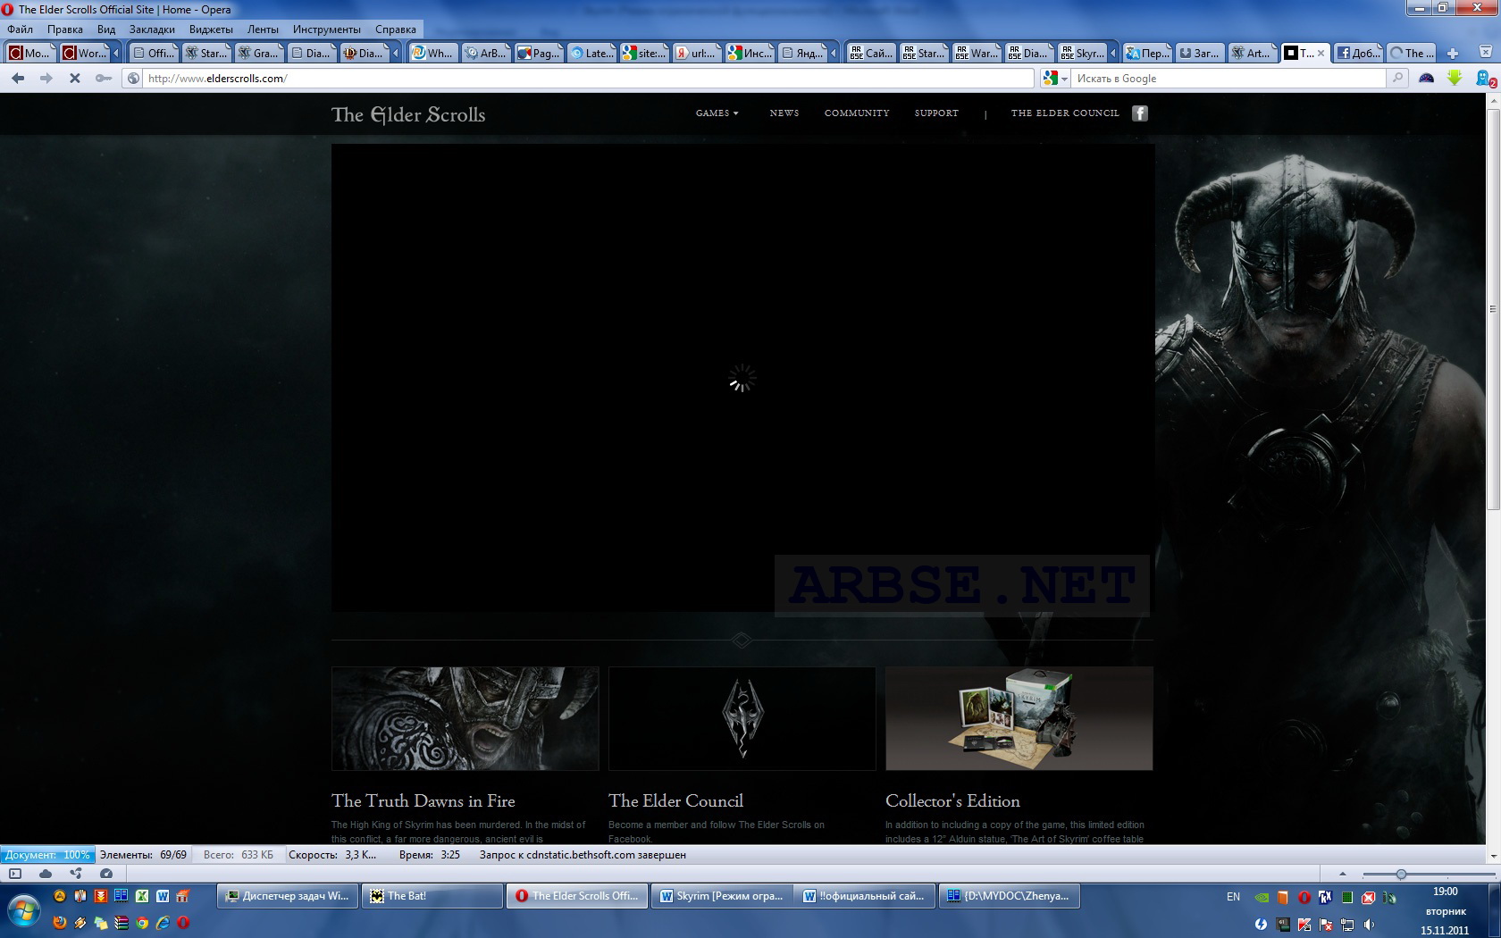Open the volume speaker tray icon
This screenshot has height=938, width=1501.
(1368, 925)
